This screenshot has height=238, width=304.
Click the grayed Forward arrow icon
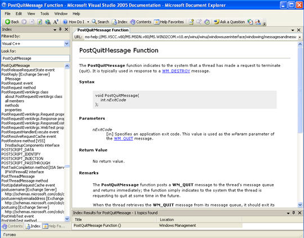click(24, 22)
